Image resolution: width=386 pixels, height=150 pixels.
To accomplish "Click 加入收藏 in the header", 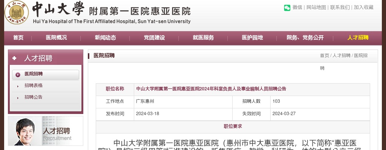I will 363,7.
